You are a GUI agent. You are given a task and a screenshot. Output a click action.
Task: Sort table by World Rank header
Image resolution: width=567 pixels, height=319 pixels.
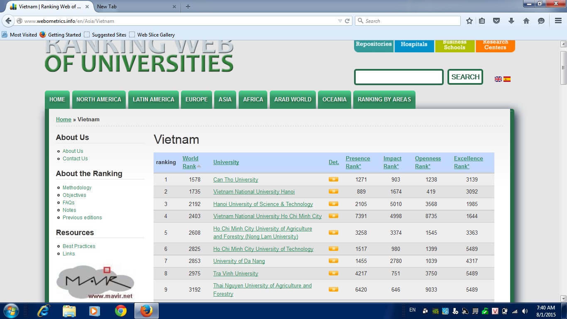[191, 162]
